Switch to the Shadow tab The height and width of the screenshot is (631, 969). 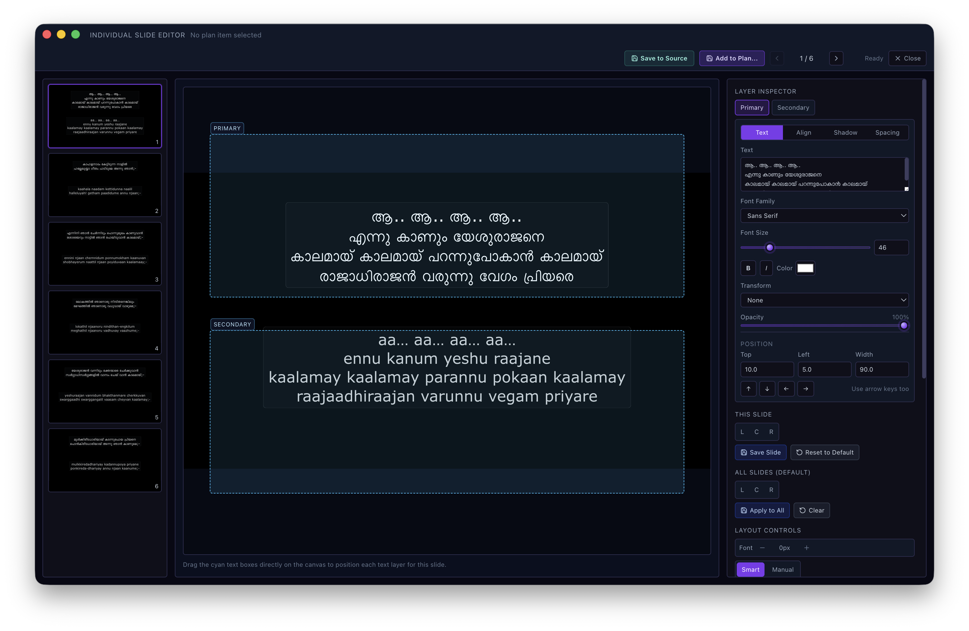(x=845, y=132)
